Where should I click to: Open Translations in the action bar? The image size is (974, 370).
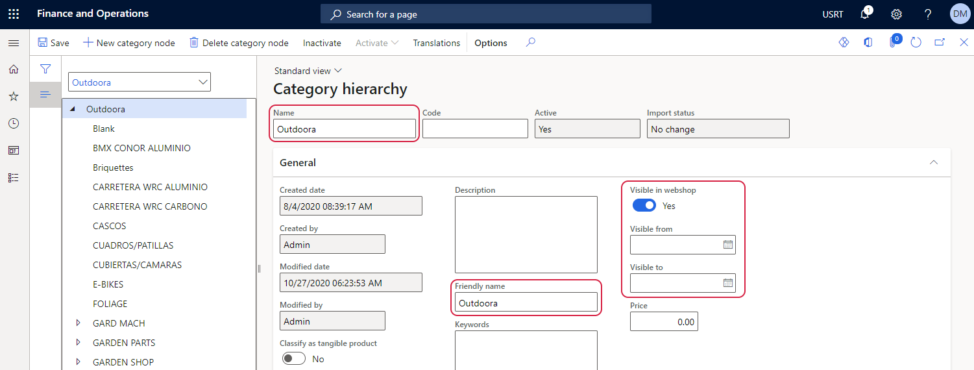click(x=436, y=43)
